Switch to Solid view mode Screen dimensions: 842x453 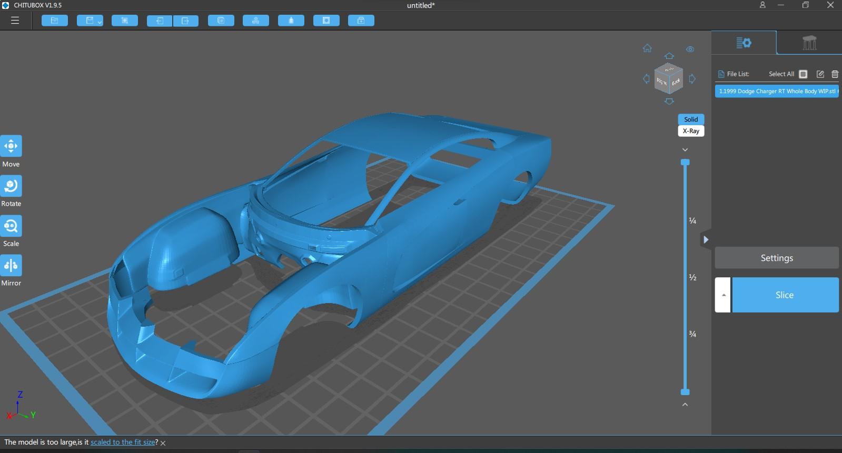pyautogui.click(x=691, y=119)
